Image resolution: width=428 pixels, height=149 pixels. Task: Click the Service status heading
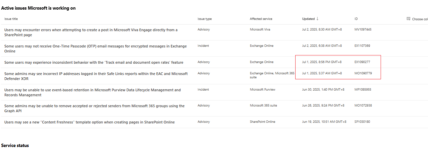pyautogui.click(x=15, y=146)
